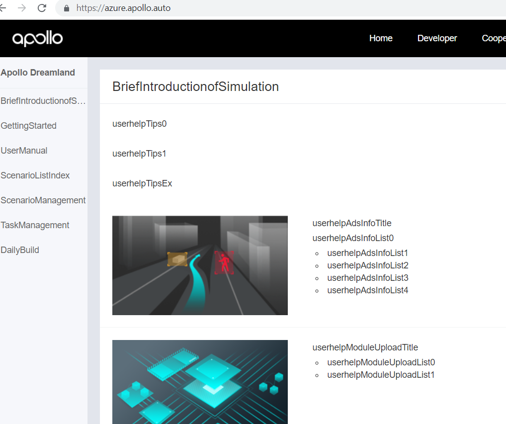Image resolution: width=506 pixels, height=424 pixels.
Task: Open ScenarioManagement sidebar entry
Action: pyautogui.click(x=43, y=200)
